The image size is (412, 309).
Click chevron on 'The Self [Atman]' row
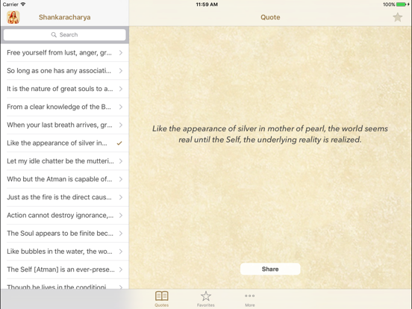tap(121, 269)
